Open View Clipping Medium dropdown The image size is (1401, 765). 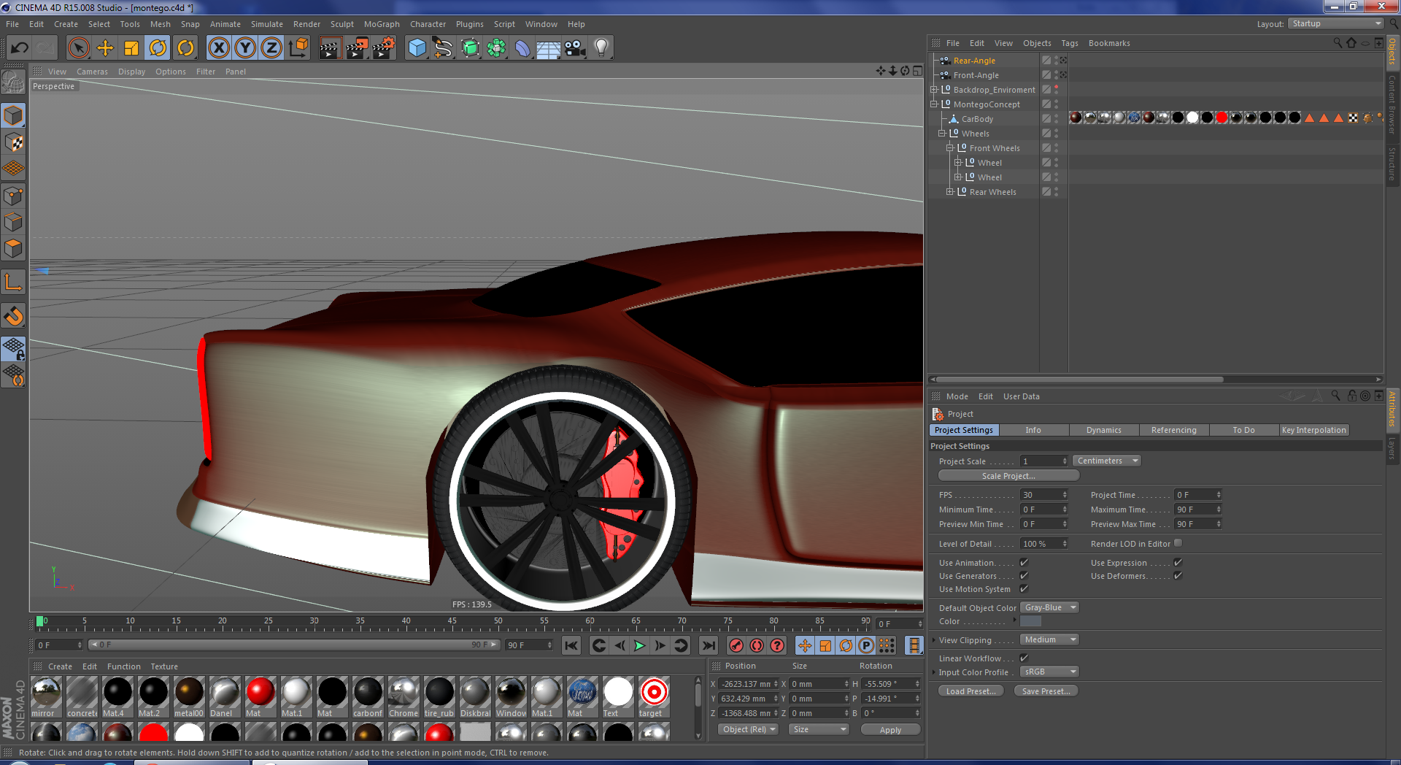pyautogui.click(x=1049, y=639)
